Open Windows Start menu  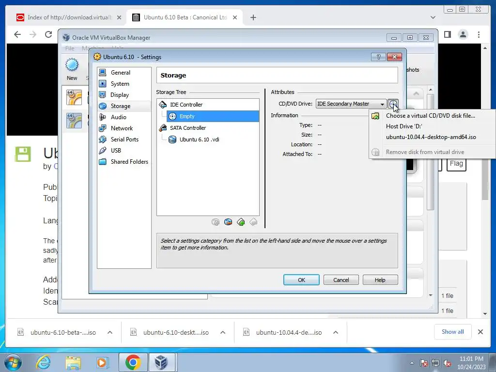(13, 362)
